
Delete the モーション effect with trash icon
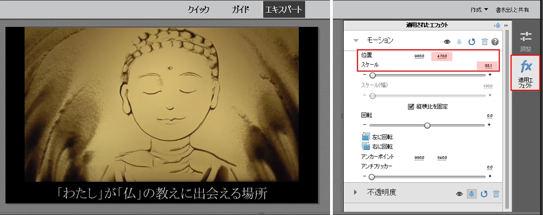click(485, 42)
